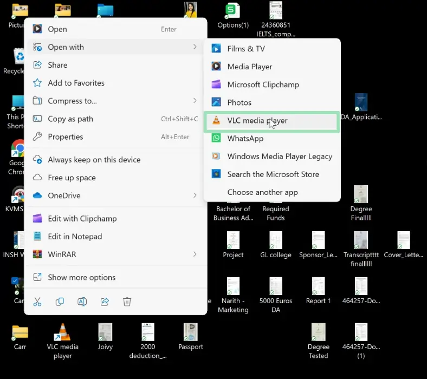Select the GL college document icon

pos(276,240)
